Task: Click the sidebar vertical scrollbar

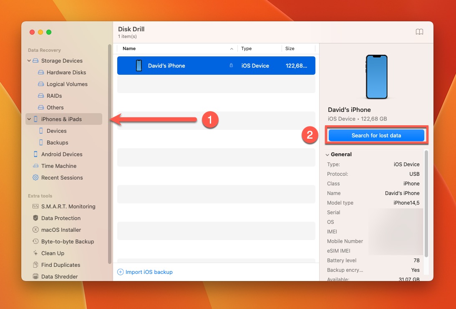Action: [110, 154]
